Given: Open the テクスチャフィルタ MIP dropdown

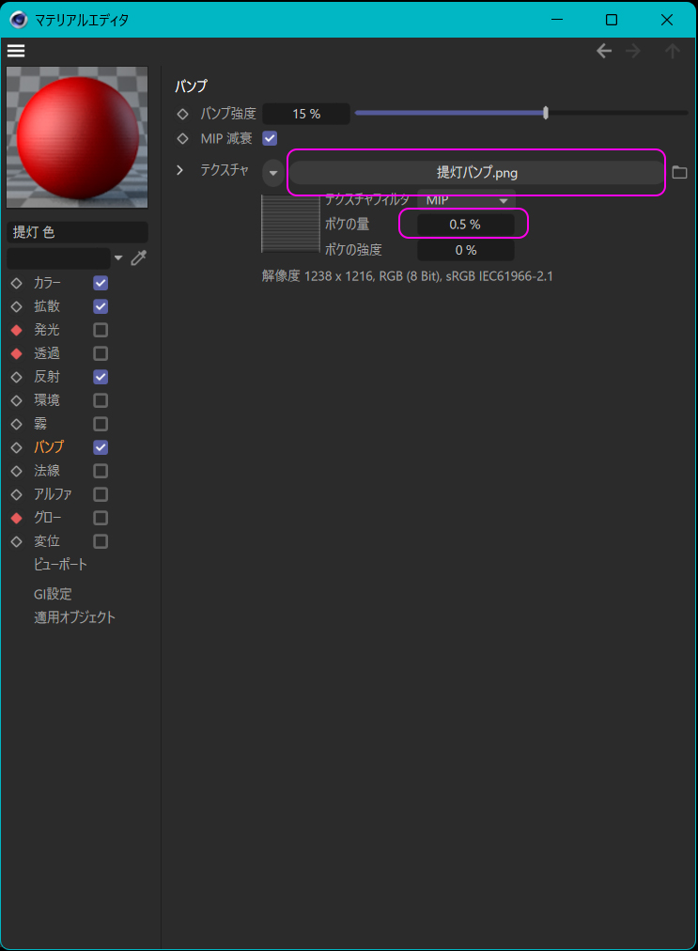Looking at the screenshot, I should click(466, 200).
